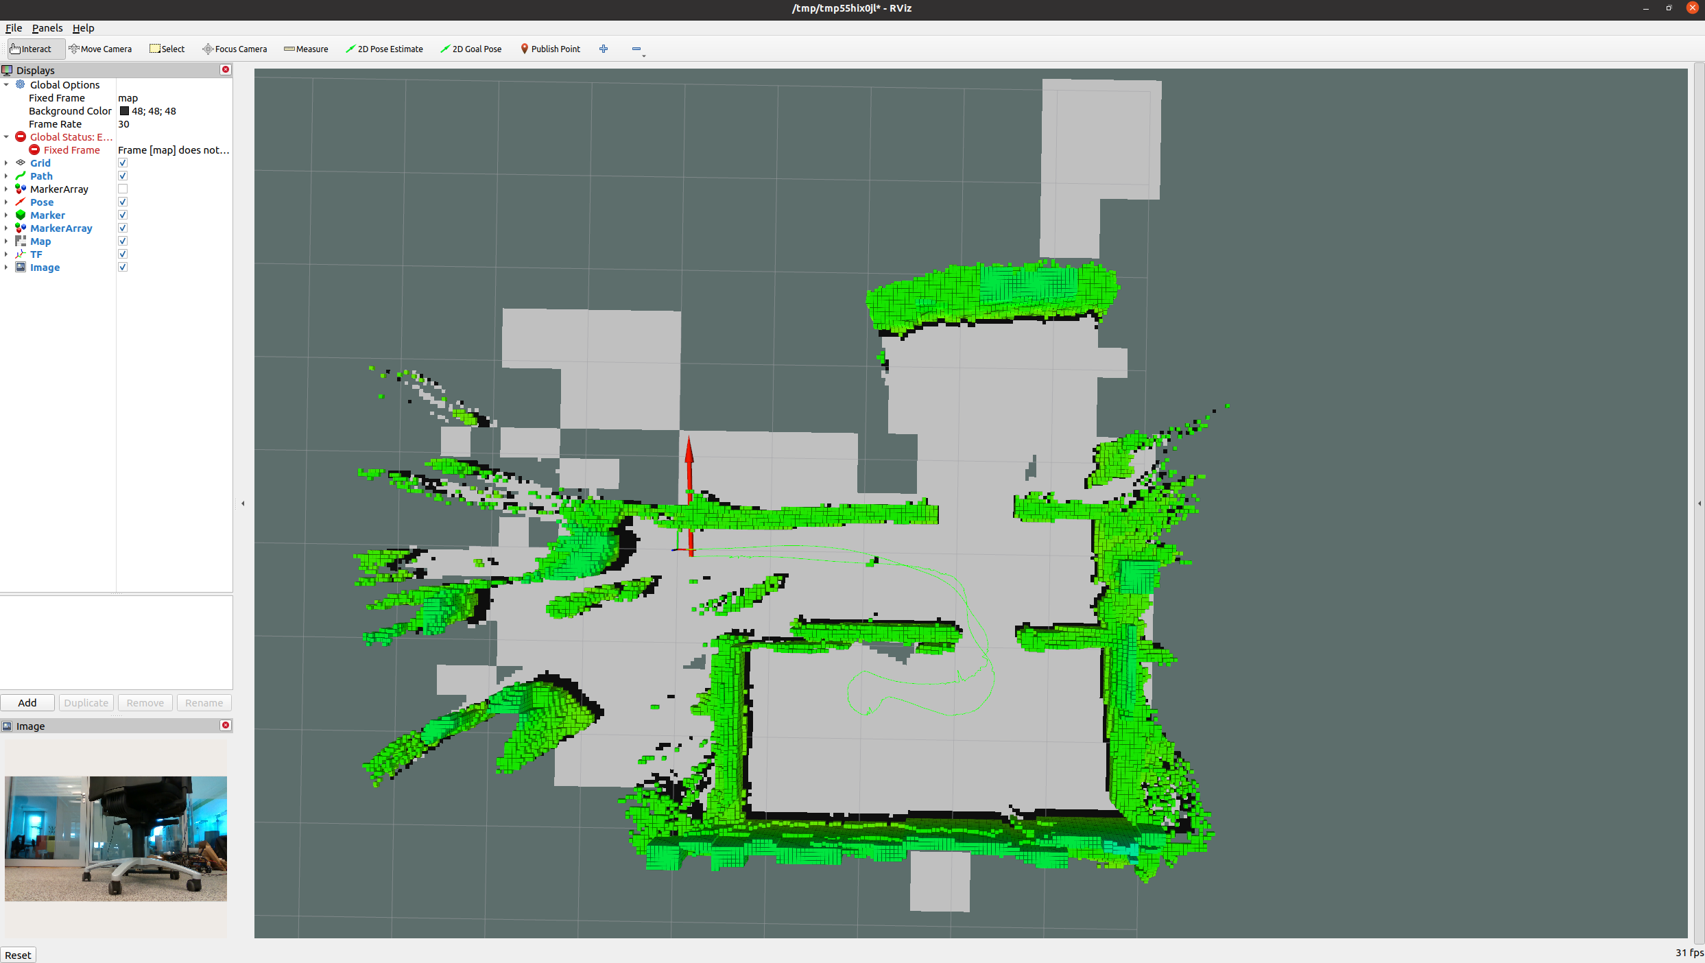Collapse the Global Options tree entry
The image size is (1705, 963).
click(x=7, y=84)
